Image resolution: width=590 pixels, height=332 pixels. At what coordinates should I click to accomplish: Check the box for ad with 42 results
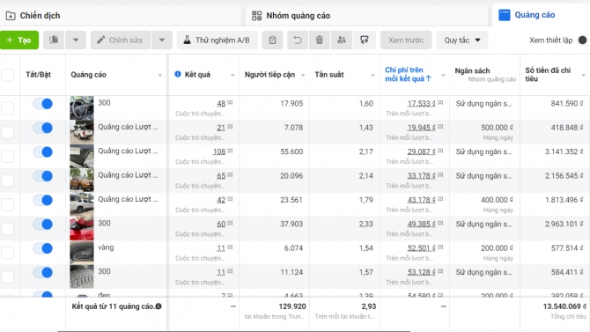pyautogui.click(x=8, y=204)
